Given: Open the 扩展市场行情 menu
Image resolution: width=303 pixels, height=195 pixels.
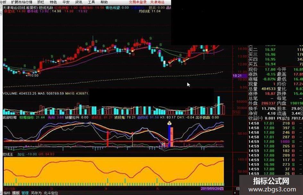Looking at the screenshot, I should pyautogui.click(x=22, y=2).
